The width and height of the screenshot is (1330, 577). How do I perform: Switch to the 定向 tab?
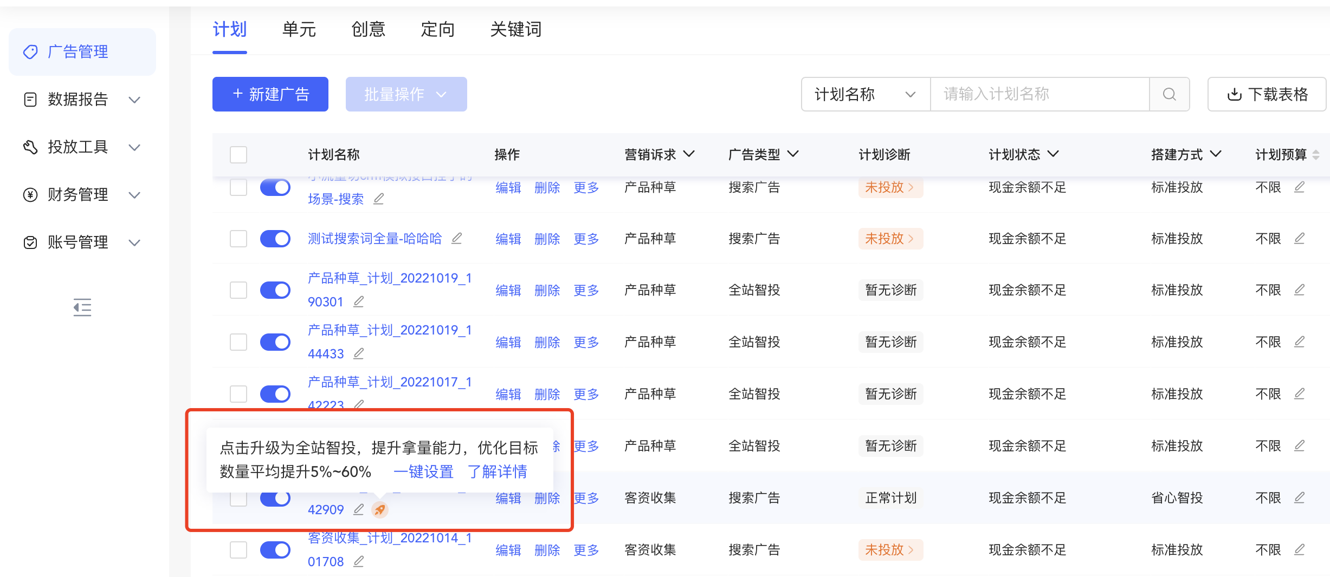click(x=438, y=29)
